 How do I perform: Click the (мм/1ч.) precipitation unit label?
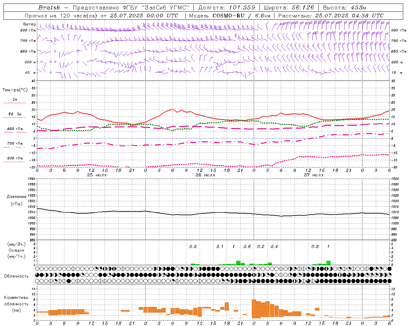(x=17, y=256)
